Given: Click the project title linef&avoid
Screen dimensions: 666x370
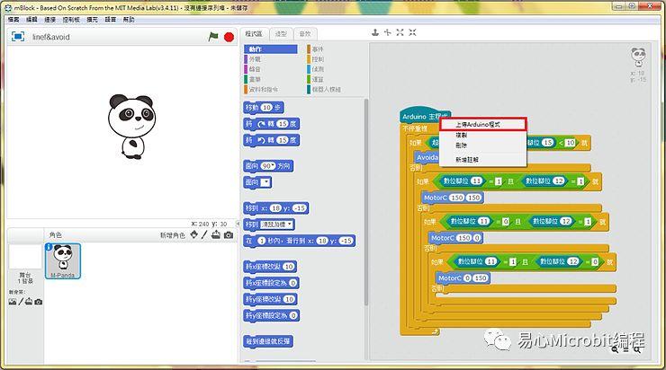Looking at the screenshot, I should pos(51,38).
